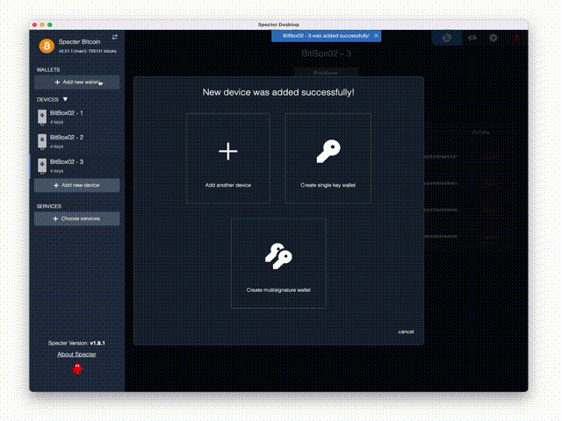Click the BitBox02 - 2 device icon

click(x=42, y=141)
